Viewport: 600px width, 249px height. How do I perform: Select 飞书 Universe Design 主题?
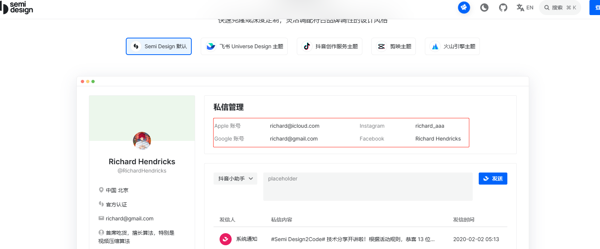tap(244, 46)
